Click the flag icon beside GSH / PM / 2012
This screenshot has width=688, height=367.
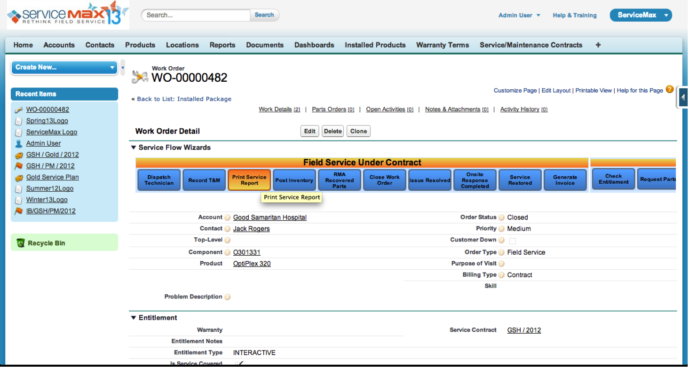pyautogui.click(x=18, y=166)
